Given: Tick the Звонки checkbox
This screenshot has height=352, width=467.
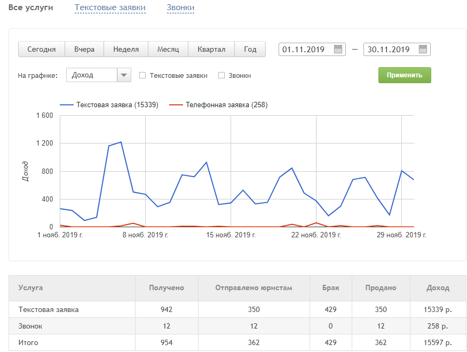Looking at the screenshot, I should pos(221,76).
